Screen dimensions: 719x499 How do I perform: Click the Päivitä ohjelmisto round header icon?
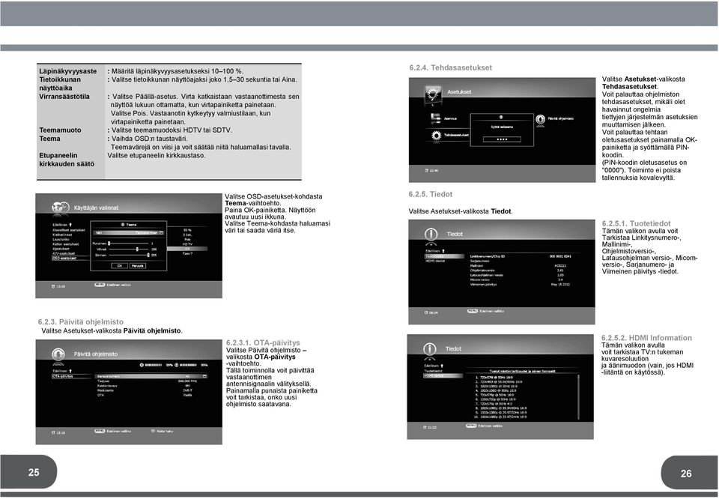click(58, 354)
